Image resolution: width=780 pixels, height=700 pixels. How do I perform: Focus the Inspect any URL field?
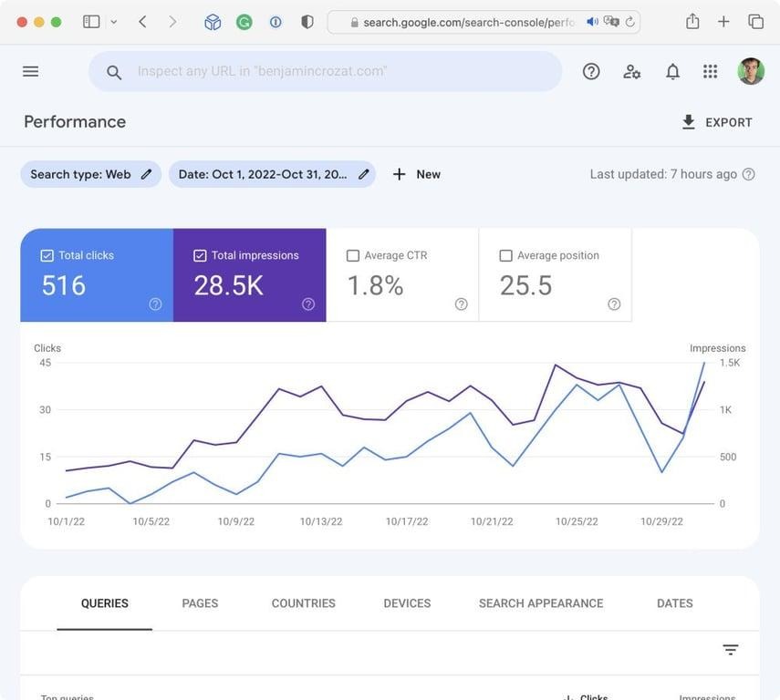(326, 72)
